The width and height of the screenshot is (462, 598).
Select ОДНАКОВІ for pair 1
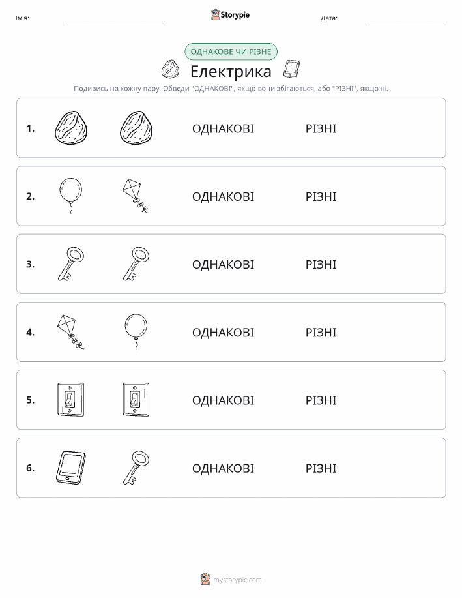tap(223, 128)
